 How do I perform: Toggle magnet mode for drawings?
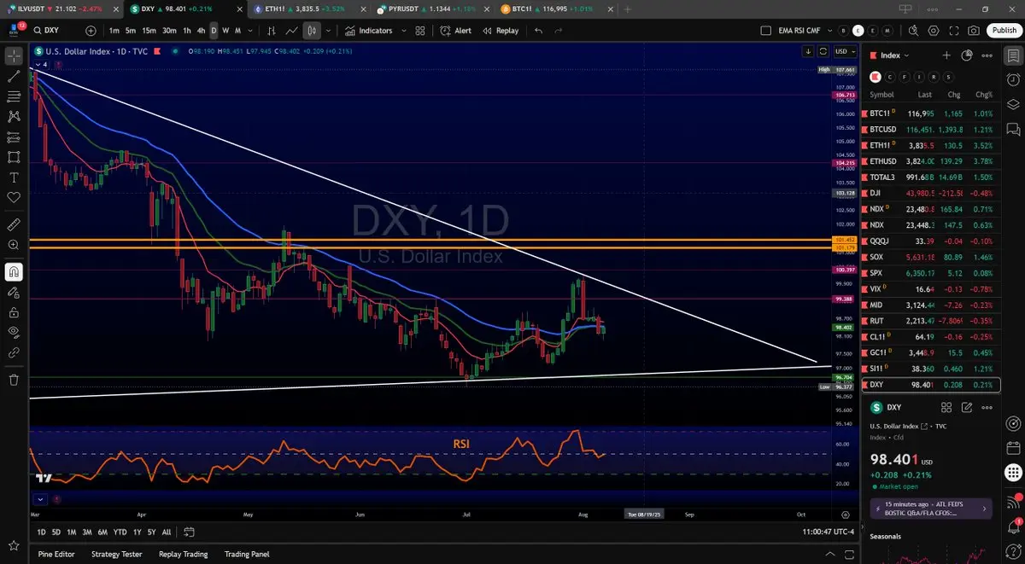click(14, 272)
